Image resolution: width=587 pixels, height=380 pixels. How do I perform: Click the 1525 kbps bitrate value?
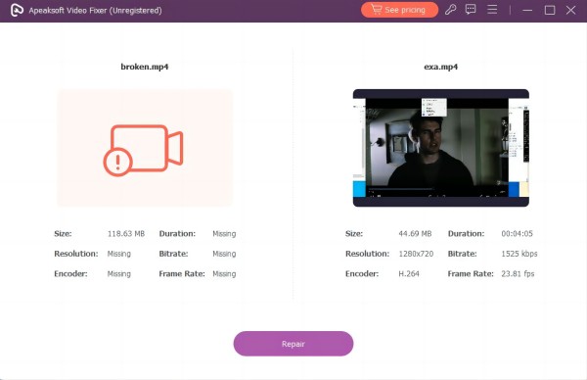coord(519,254)
